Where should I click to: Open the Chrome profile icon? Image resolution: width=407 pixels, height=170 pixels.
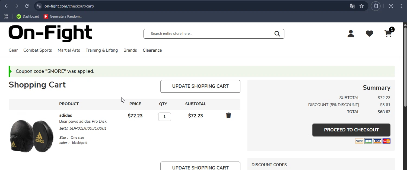[x=391, y=6]
